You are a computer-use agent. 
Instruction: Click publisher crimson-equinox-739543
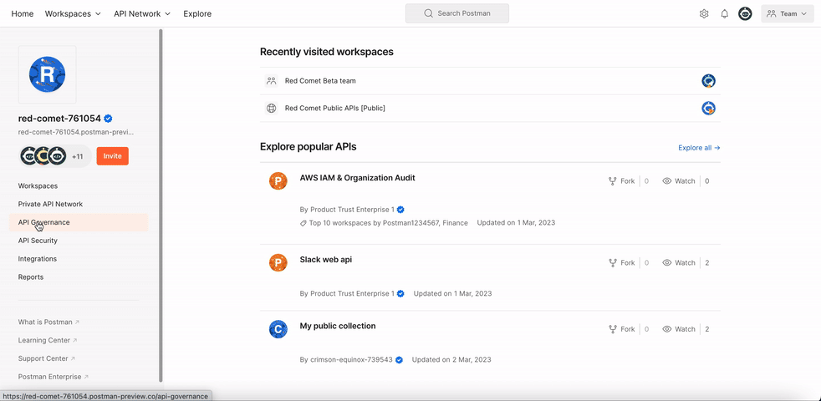pos(351,359)
